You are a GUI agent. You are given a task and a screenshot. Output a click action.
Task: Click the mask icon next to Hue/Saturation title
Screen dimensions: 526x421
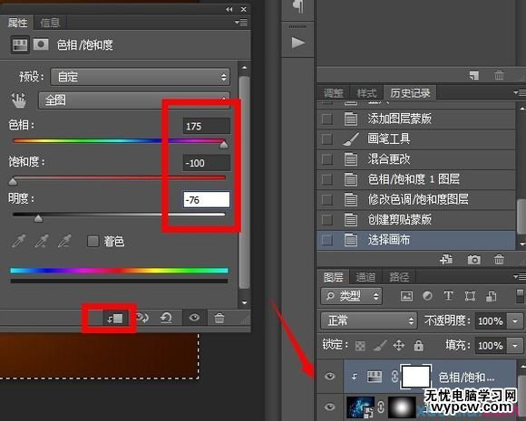pos(41,44)
